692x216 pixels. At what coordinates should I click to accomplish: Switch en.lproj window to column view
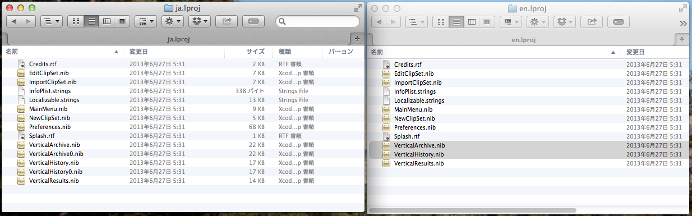pos(472,22)
